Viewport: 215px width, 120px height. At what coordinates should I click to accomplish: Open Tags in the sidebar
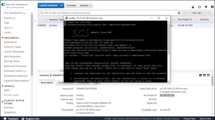6,23
